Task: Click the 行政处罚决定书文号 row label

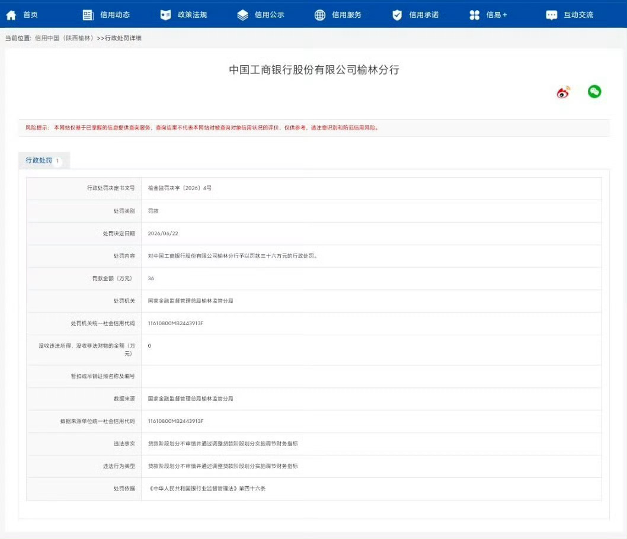Action: pyautogui.click(x=111, y=188)
